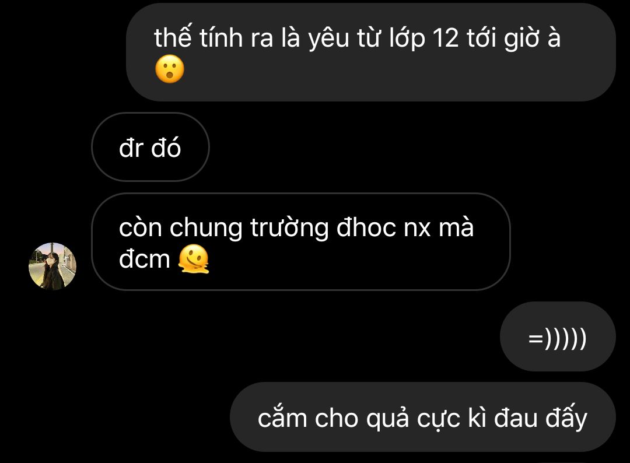This screenshot has width=630, height=463.
Task: Tap the surprised face emoji
Action: pos(170,69)
